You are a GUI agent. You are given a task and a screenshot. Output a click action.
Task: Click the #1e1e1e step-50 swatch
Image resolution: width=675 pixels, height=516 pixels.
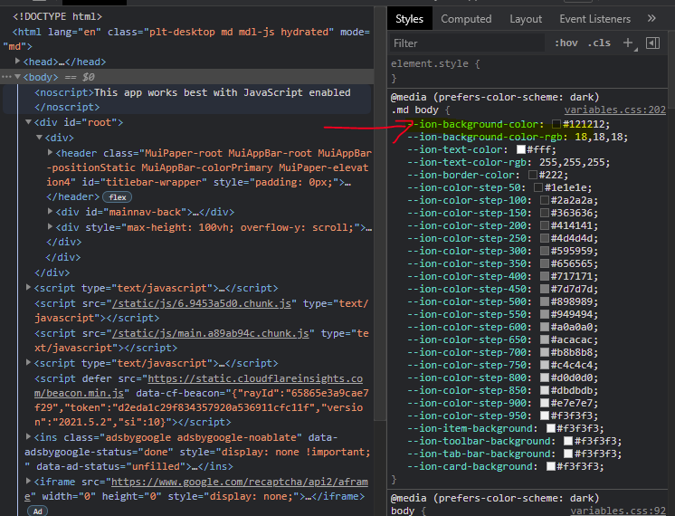(538, 187)
